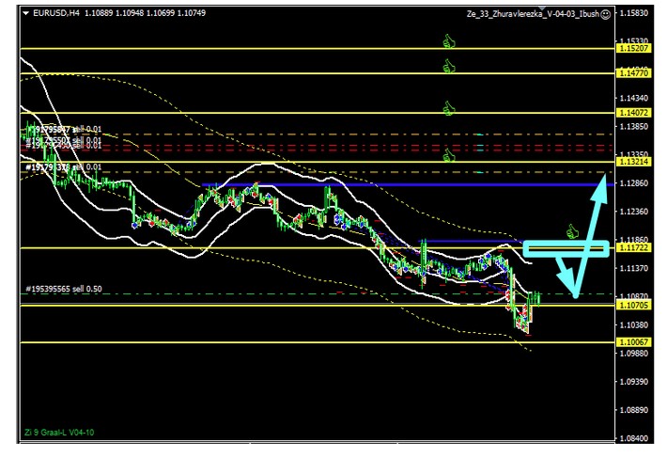The image size is (667, 458).
Task: Select the cyan rectangle zone on chart
Action: coord(566,248)
